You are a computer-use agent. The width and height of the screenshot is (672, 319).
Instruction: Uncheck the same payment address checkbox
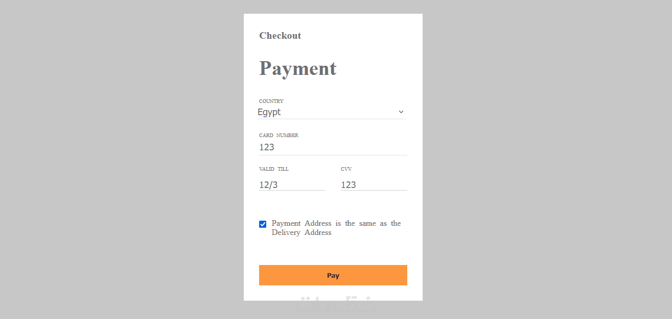click(x=263, y=224)
